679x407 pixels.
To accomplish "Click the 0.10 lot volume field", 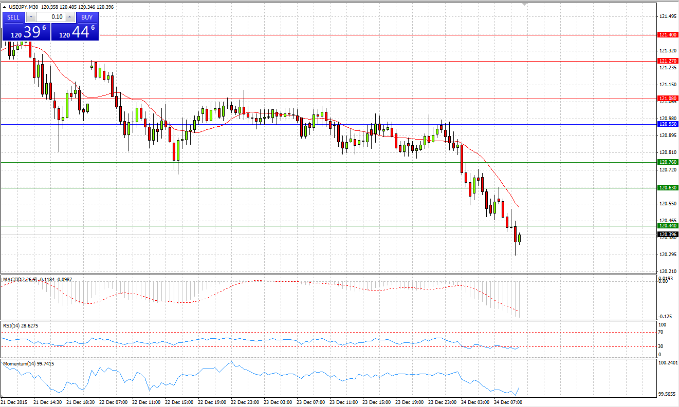I will 50,17.
